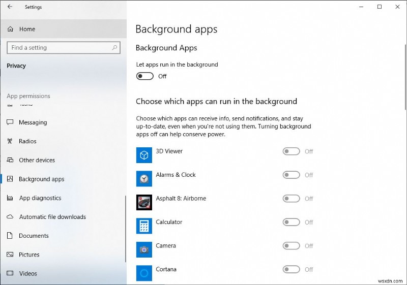Open the Messaging permissions page
Screen dimensions: 407x285
pos(33,122)
